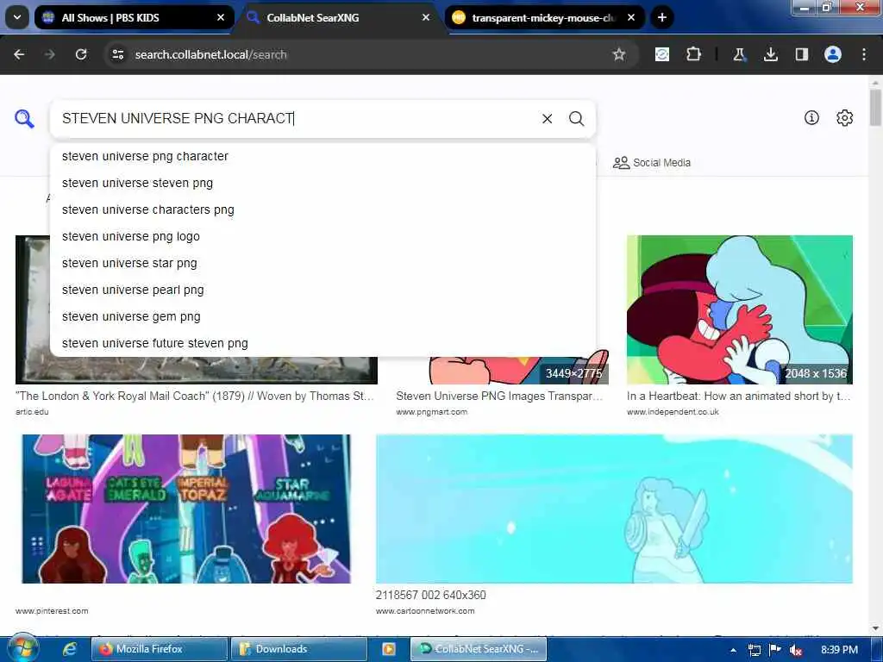Choose suggestion steven universe future steven png

323,343
